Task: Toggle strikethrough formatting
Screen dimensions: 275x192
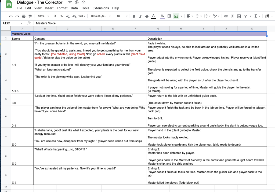Action: 147,16
